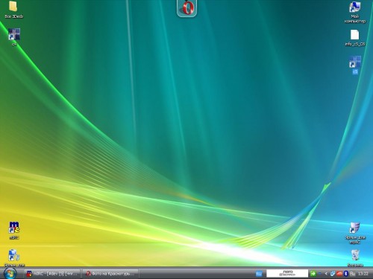
Task: Open the Opera icon at top center
Action: coord(186,7)
